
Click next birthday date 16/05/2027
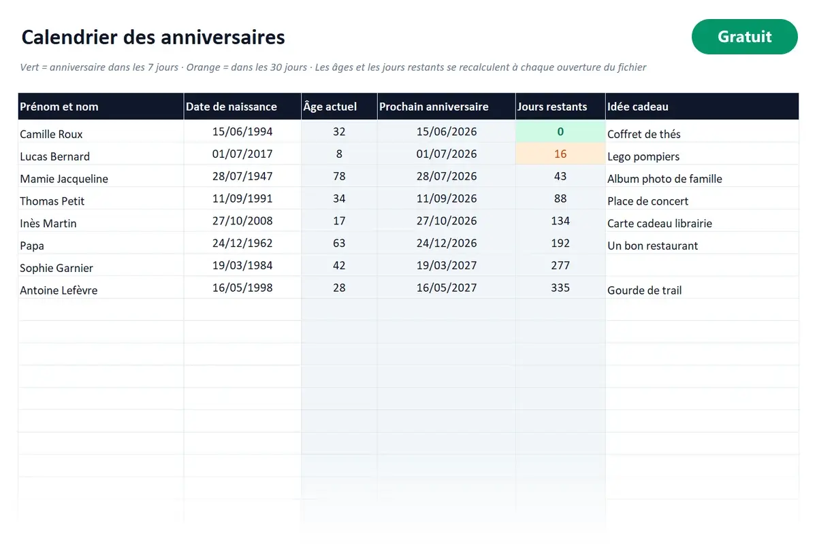(x=447, y=288)
